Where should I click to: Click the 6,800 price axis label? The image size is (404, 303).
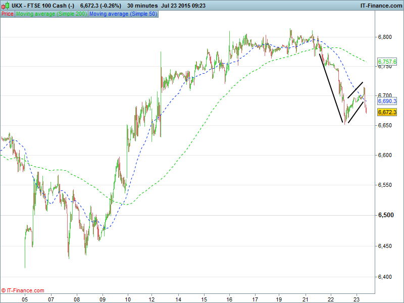(x=385, y=37)
